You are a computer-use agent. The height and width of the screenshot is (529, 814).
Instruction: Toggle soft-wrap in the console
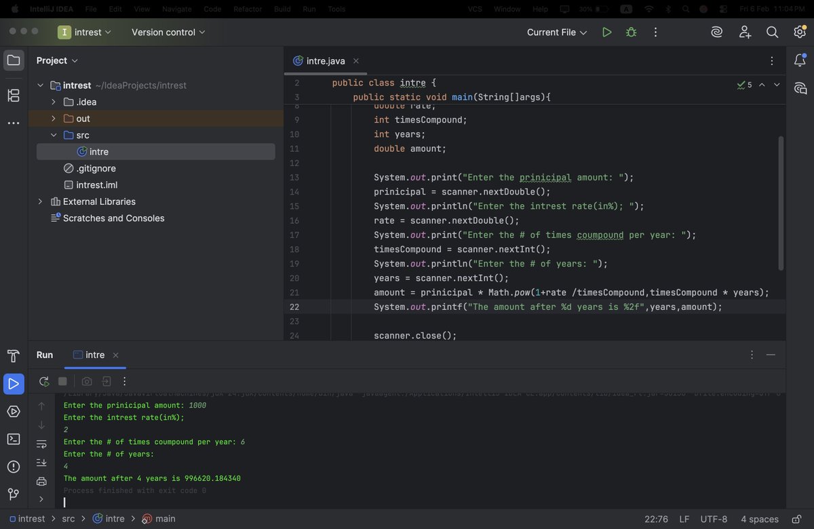click(41, 444)
